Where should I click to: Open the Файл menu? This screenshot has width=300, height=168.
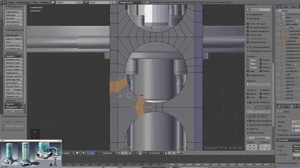click(11, 2)
